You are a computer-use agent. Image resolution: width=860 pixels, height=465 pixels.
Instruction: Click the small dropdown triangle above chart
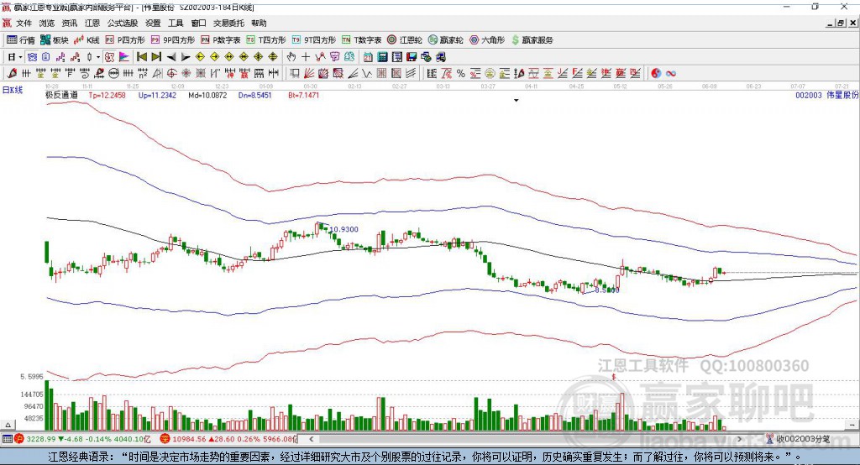[517, 101]
